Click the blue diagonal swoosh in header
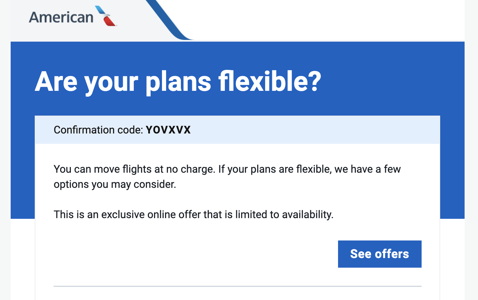Screen dimensions: 478x300 click(169, 20)
